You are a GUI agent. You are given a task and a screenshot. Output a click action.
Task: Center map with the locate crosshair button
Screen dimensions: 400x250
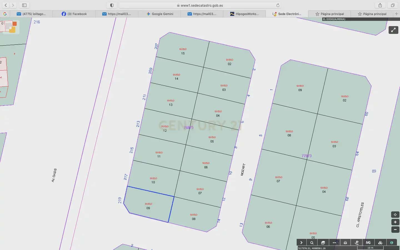point(395,215)
